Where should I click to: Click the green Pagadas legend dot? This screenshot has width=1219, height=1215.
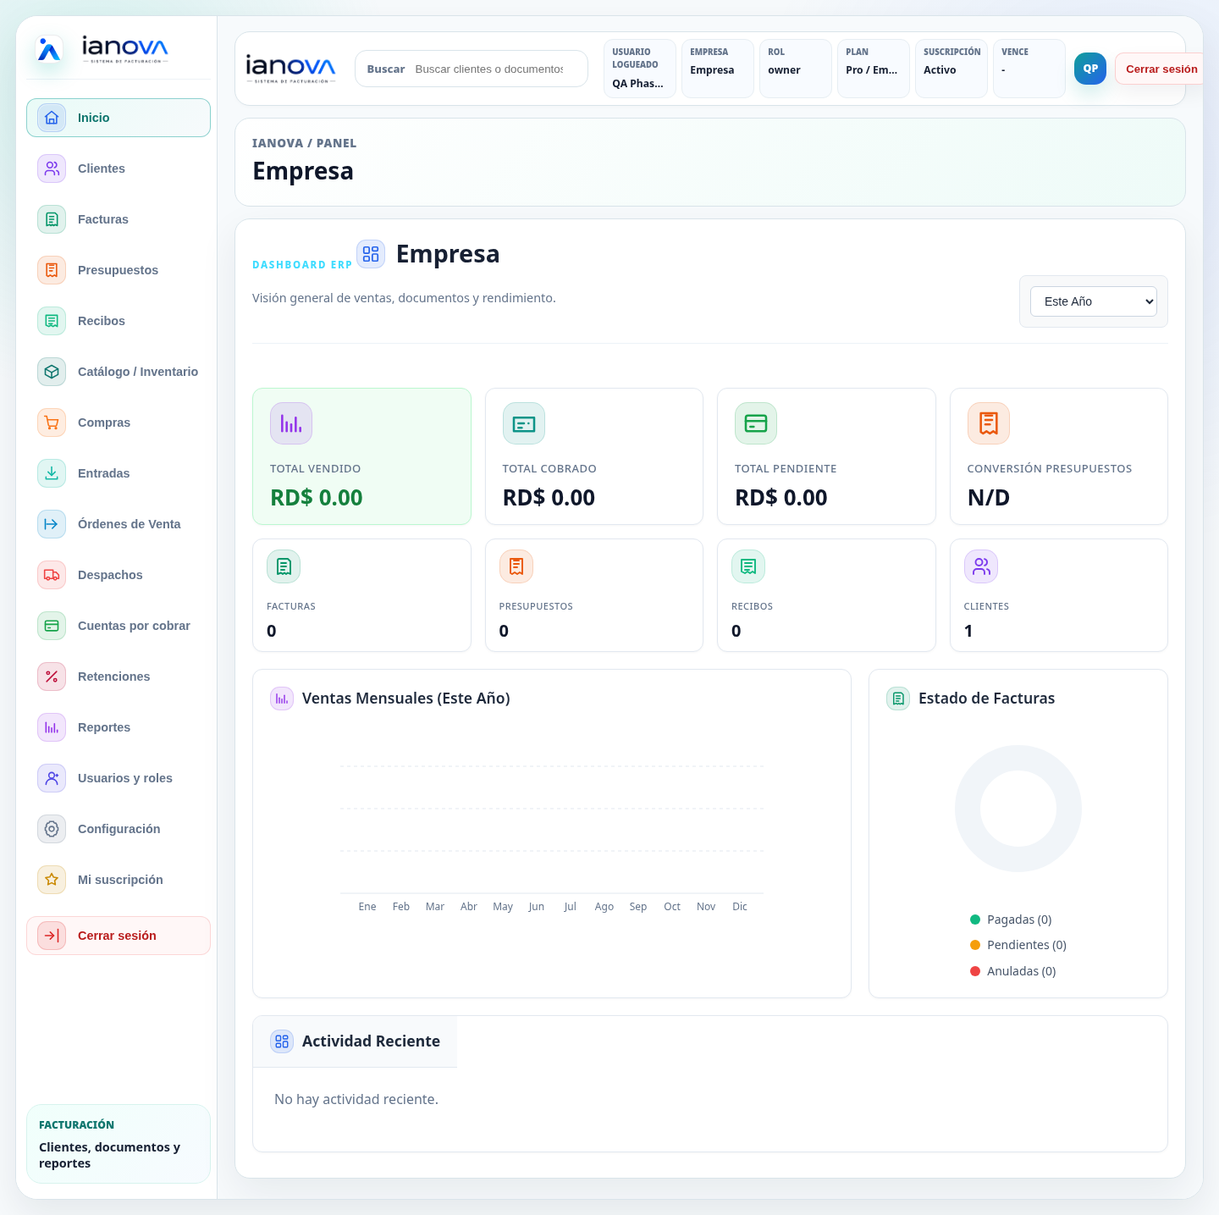tap(975, 920)
